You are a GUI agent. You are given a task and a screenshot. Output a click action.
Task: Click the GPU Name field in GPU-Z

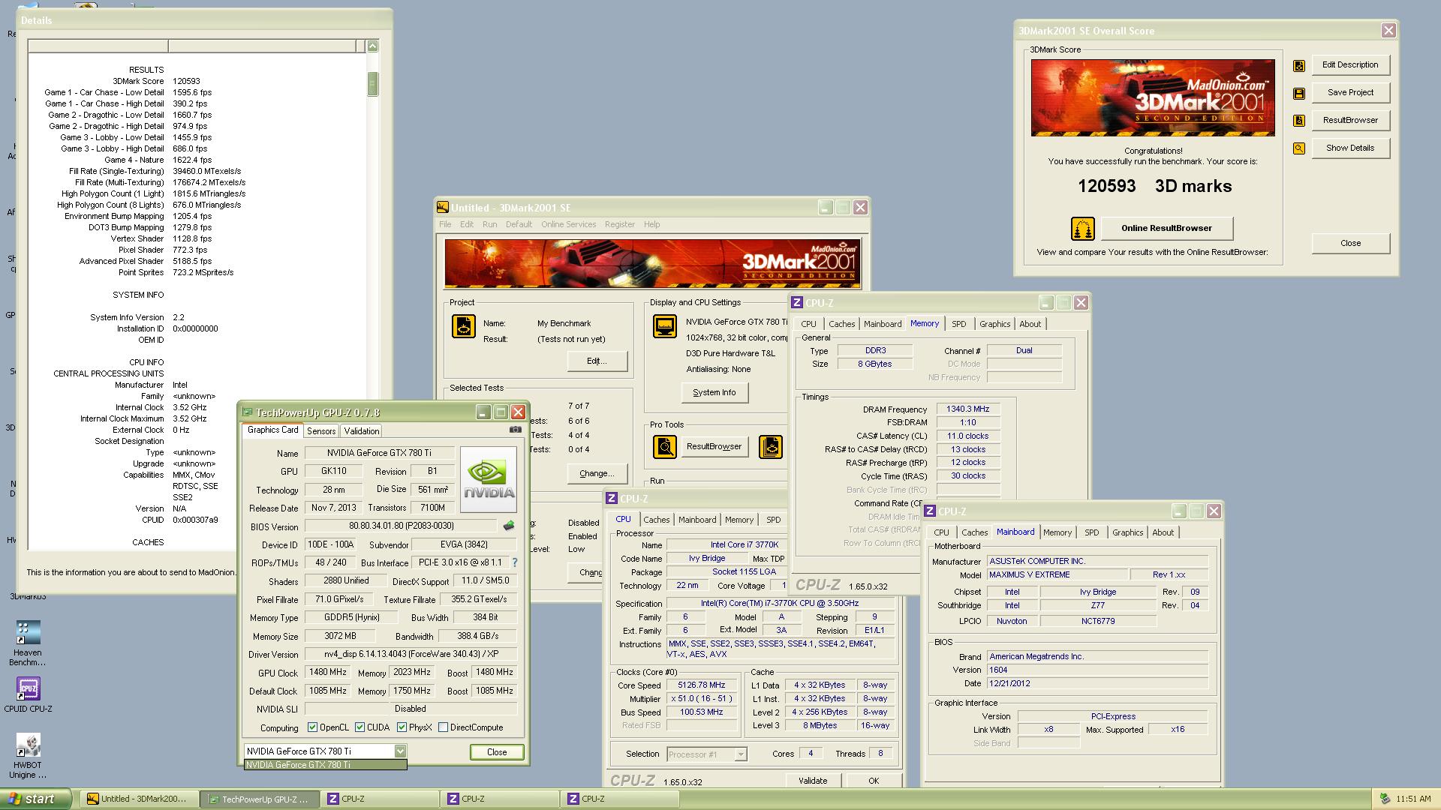tap(379, 454)
